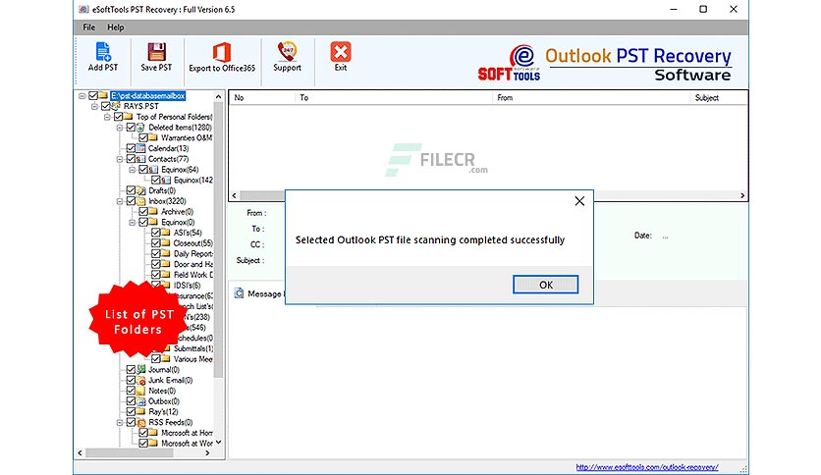
Task: Click the Journal icon in tree
Action: (x=140, y=369)
